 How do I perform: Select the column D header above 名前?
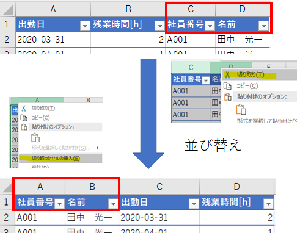pyautogui.click(x=243, y=9)
